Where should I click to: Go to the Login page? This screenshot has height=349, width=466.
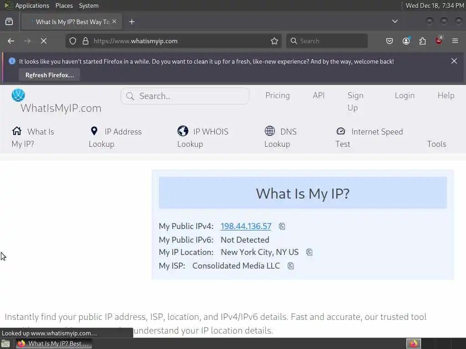(x=405, y=95)
